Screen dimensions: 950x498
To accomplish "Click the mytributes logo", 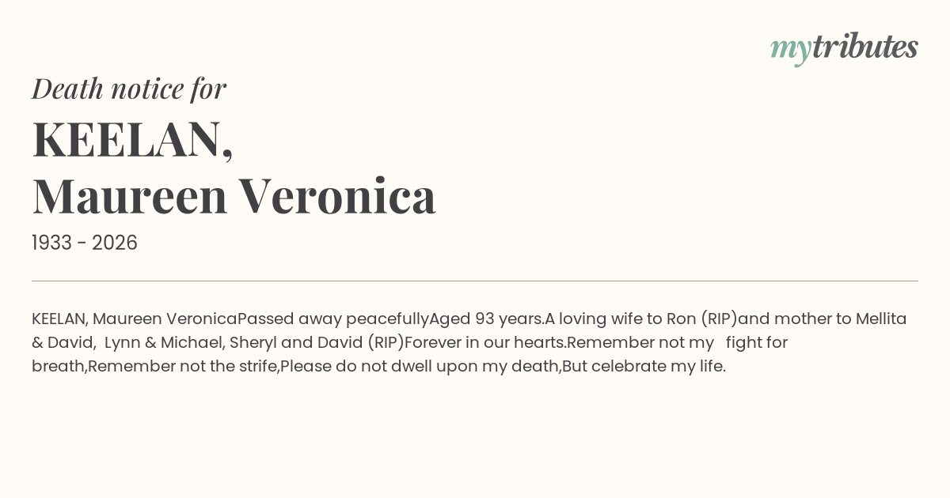I will point(844,47).
